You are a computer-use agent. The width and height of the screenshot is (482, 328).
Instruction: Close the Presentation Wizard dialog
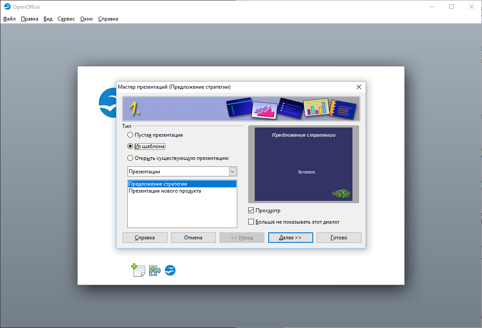(359, 87)
